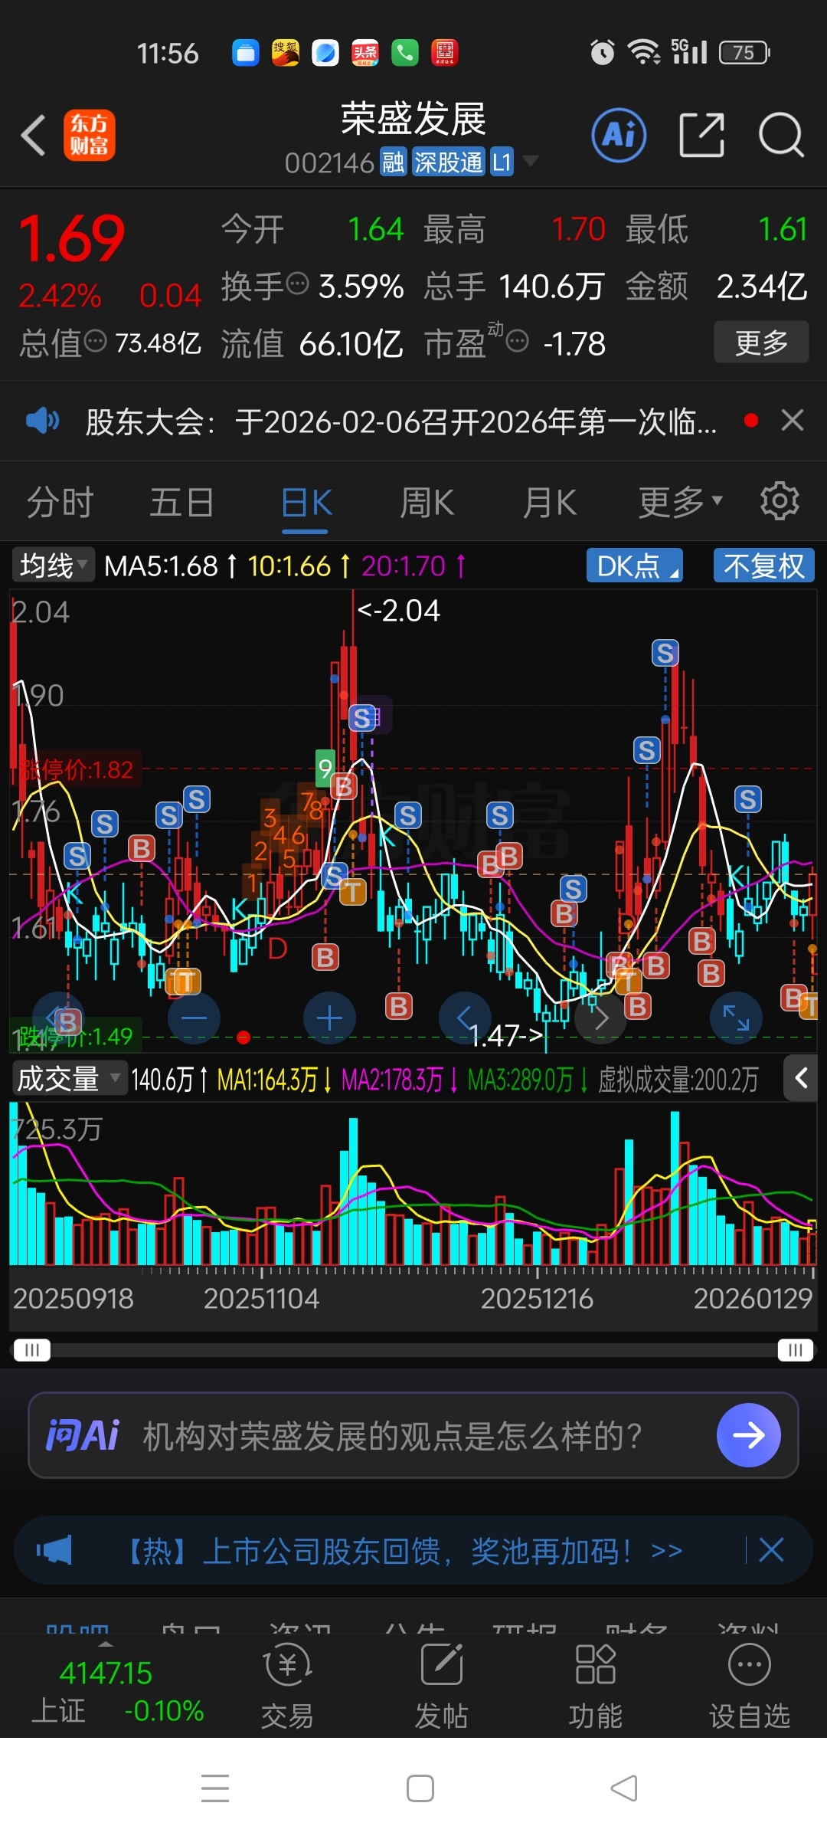Add stock via 设自选
The height and width of the screenshot is (1839, 827).
[749, 1687]
